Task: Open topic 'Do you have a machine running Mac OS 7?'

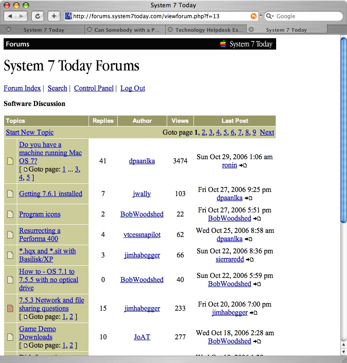Action: 50,153
